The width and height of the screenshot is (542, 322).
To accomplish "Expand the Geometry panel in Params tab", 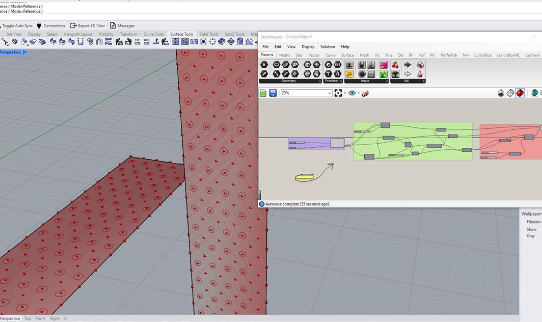I will (320, 81).
